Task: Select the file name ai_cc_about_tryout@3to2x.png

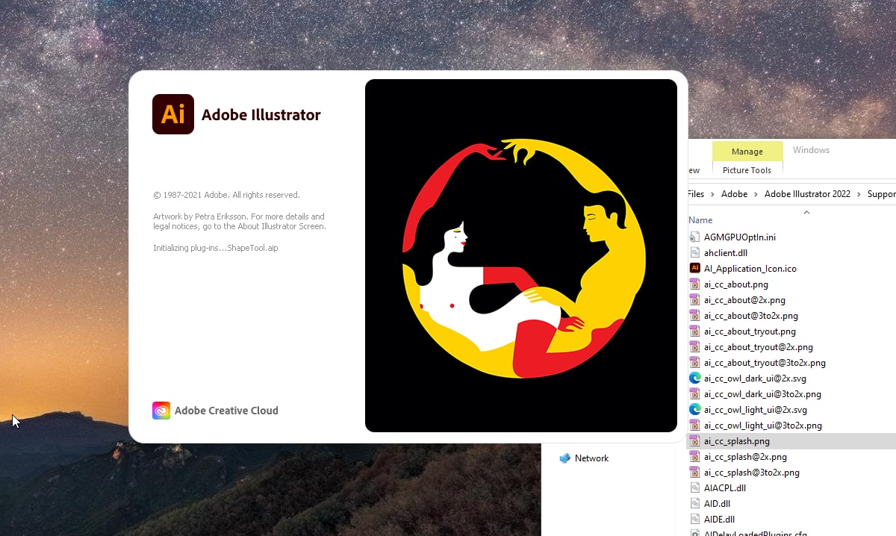Action: coord(765,363)
